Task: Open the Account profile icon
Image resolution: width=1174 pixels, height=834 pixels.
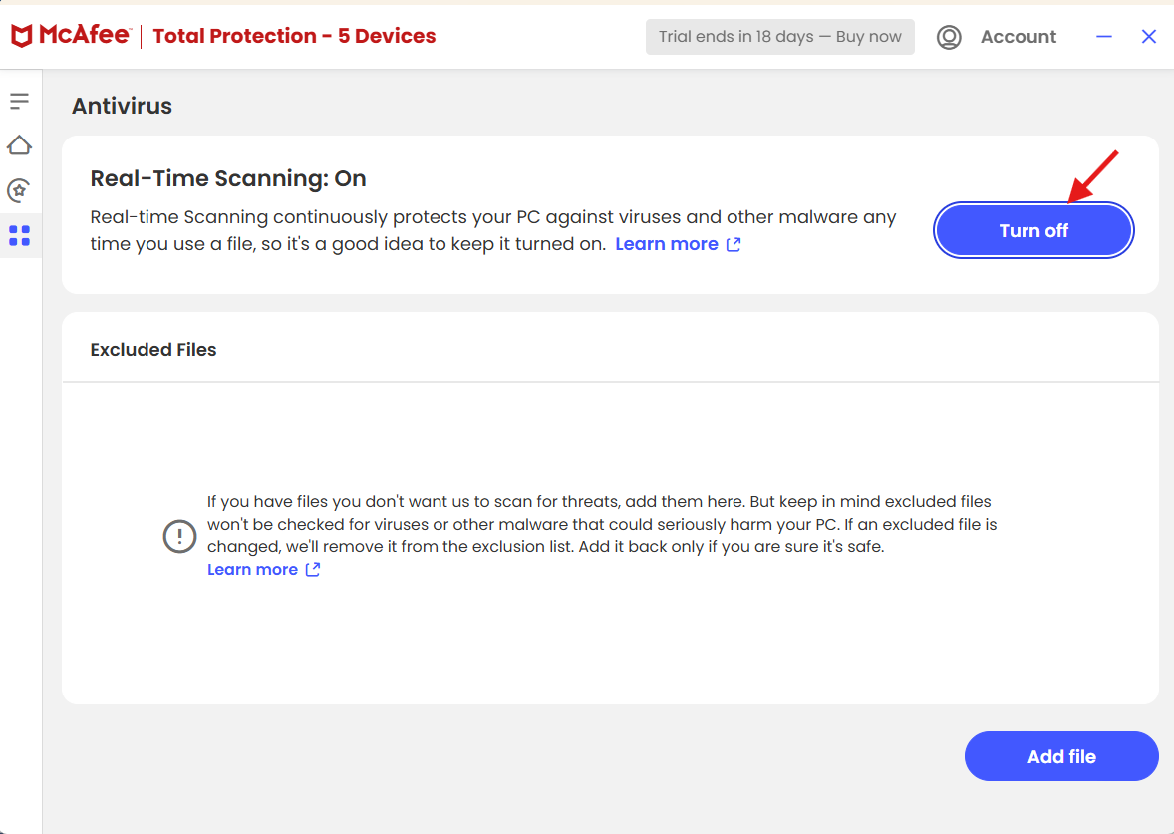Action: (949, 37)
